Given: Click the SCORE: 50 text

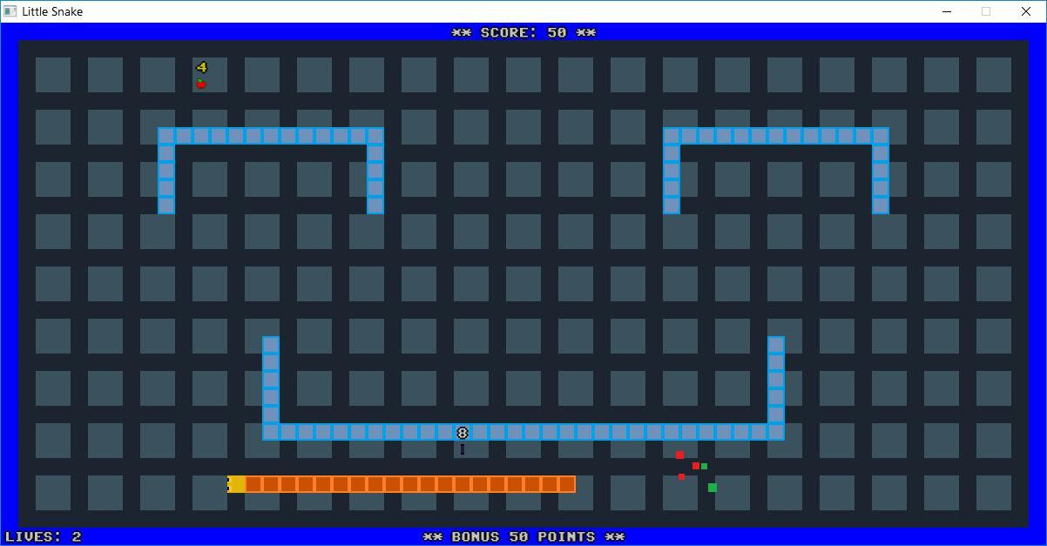Looking at the screenshot, I should 523,32.
